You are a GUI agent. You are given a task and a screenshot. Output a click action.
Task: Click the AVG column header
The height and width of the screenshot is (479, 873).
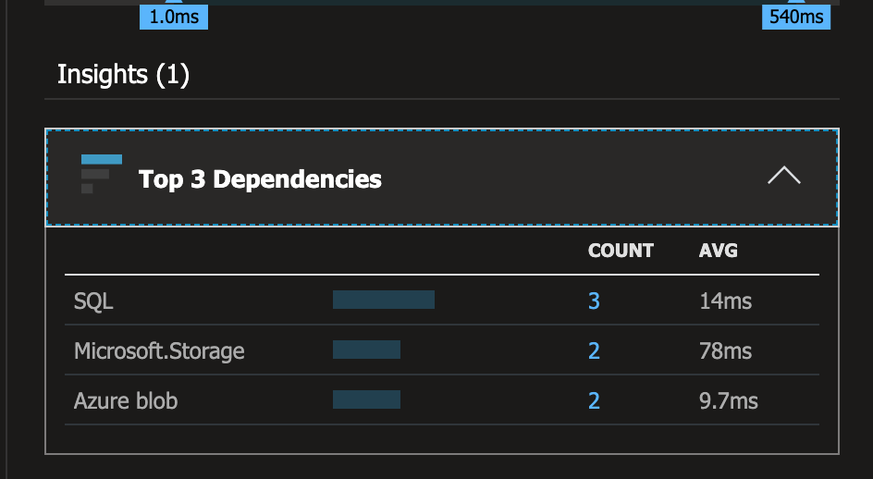(719, 251)
